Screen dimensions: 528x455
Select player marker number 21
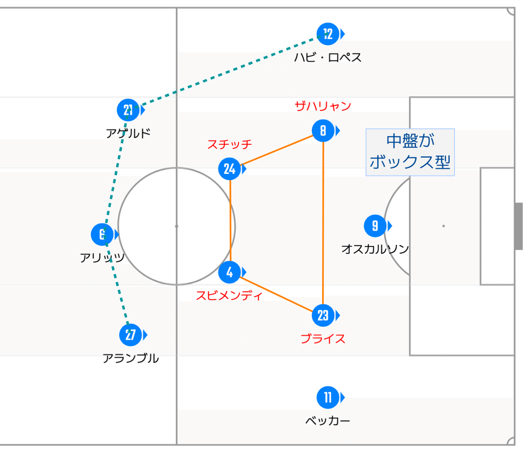point(128,110)
